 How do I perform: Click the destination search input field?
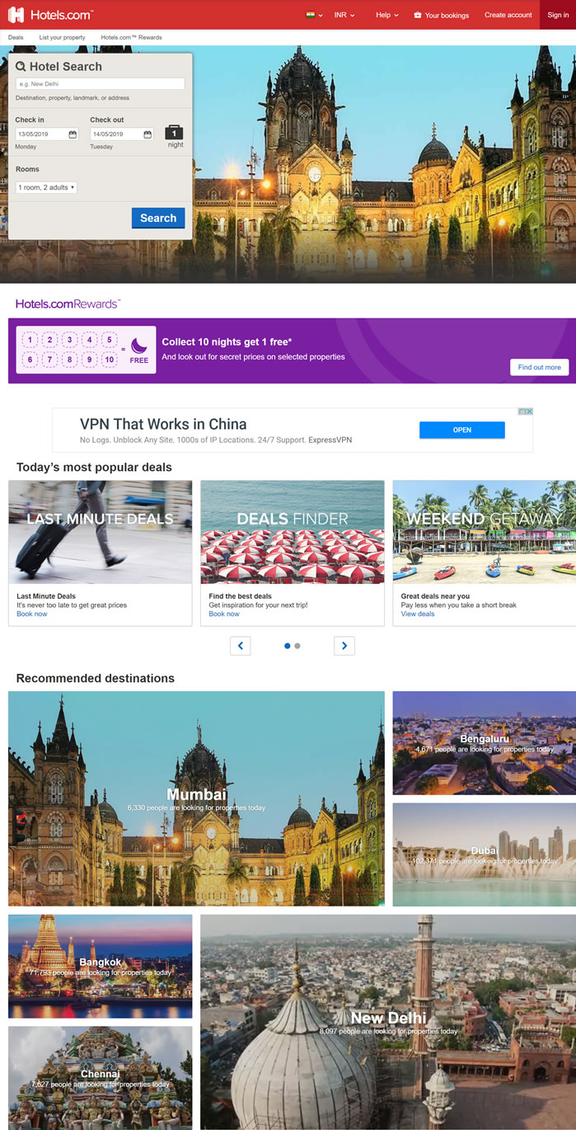(x=101, y=84)
